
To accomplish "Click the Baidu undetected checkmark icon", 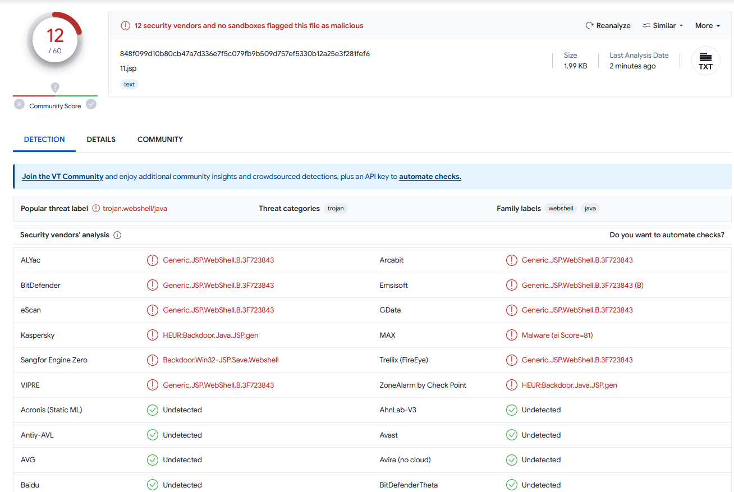I will click(152, 485).
